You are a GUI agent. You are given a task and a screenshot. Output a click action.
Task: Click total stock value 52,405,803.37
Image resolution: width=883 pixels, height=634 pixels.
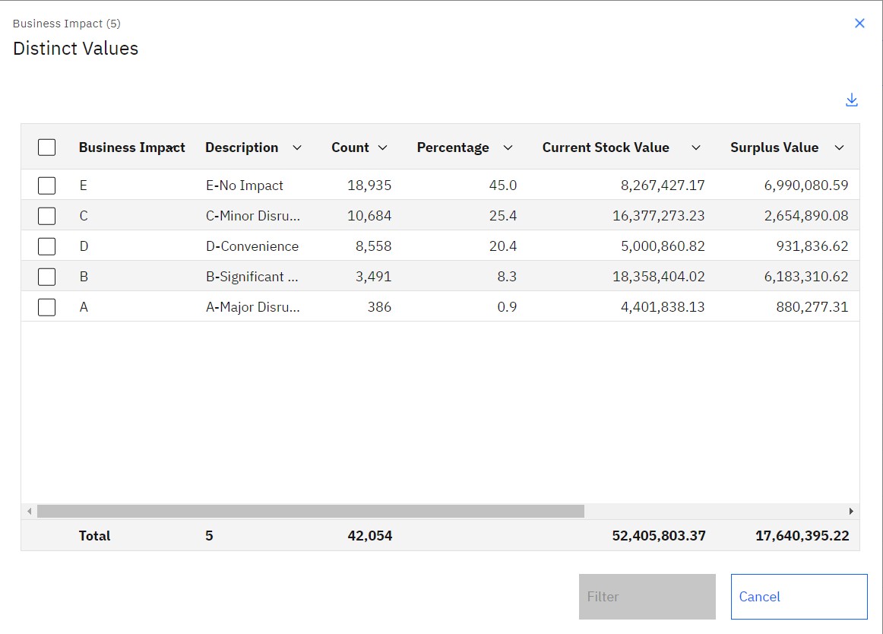pyautogui.click(x=659, y=536)
